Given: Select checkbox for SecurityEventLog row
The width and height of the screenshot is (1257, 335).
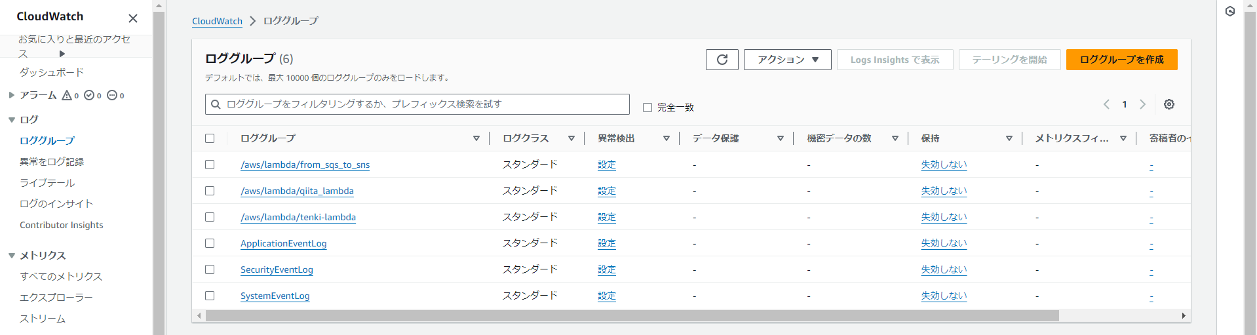Looking at the screenshot, I should [210, 269].
